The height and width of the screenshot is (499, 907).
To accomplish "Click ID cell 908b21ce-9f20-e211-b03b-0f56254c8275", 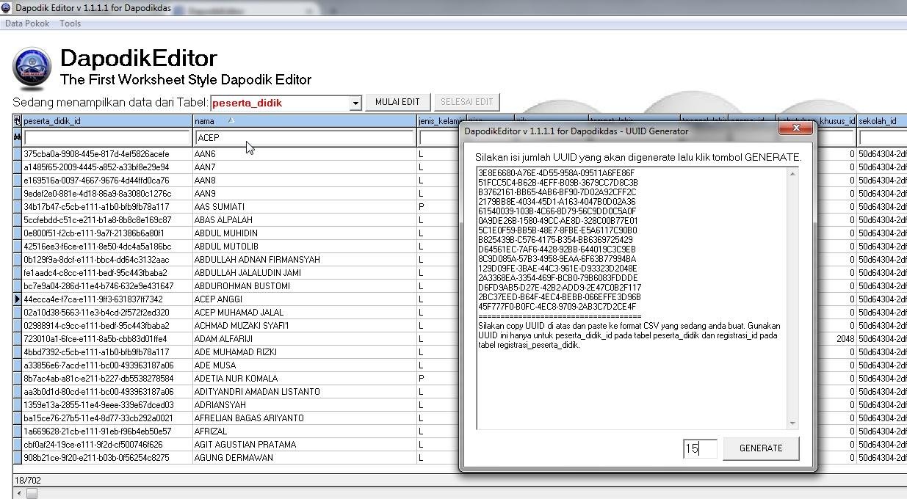I will 107,458.
